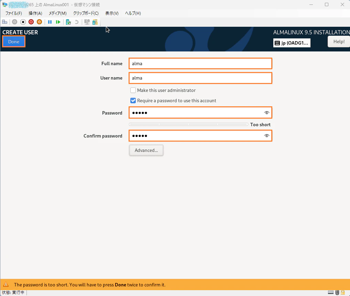Image resolution: width=350 pixels, height=296 pixels.
Task: Click inside the Password field
Action: [x=200, y=113]
